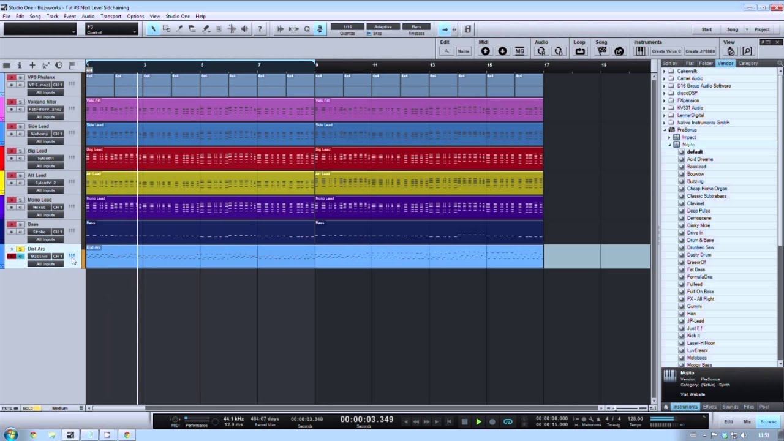
Task: Expand the Cakewalk vendor folder
Action: point(665,71)
